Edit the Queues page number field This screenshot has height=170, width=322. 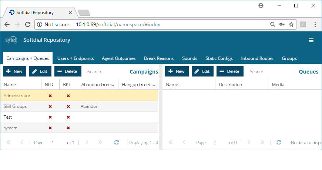pos(215,143)
